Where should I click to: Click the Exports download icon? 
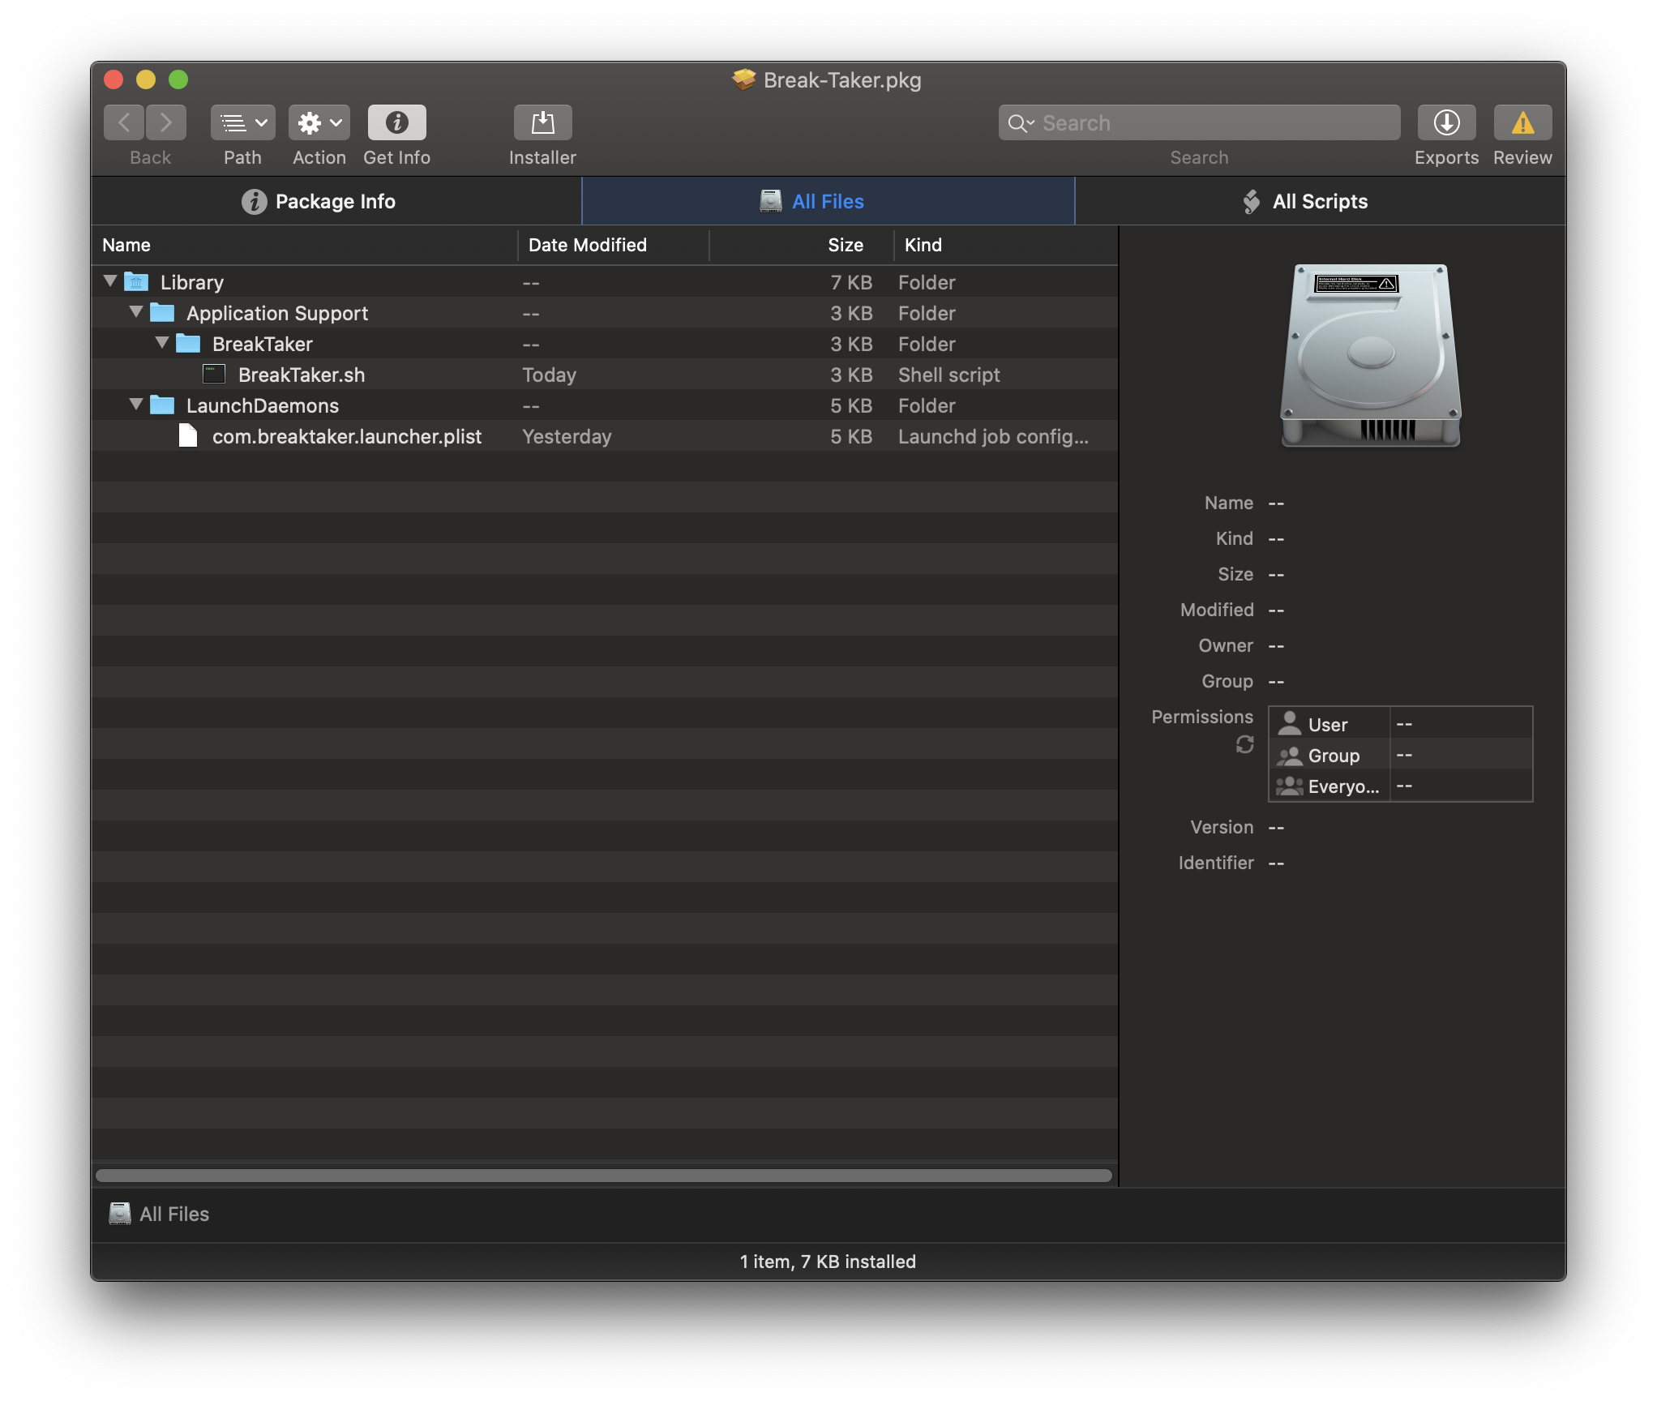click(1446, 123)
